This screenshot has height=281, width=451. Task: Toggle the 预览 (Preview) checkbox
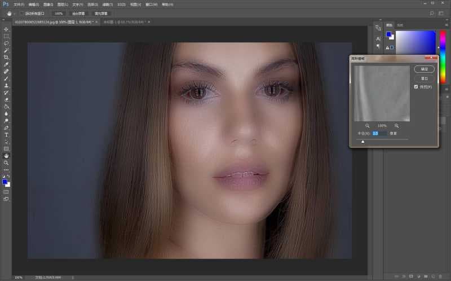(416, 87)
